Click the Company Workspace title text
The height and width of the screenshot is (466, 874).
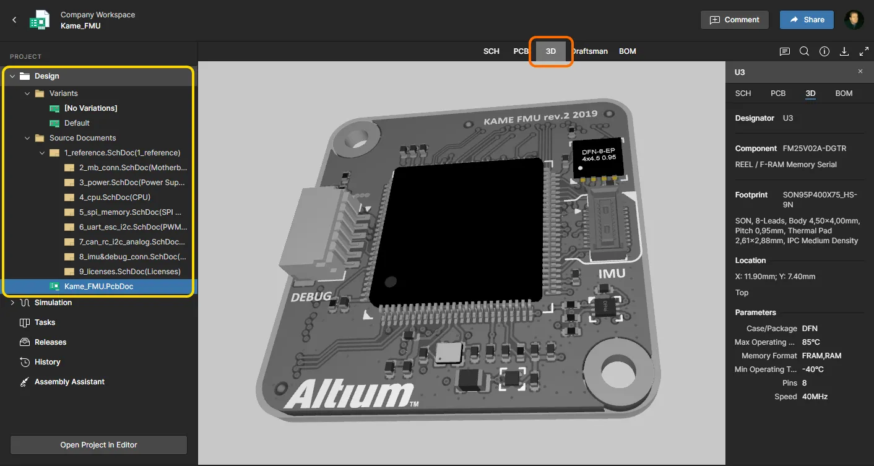98,15
